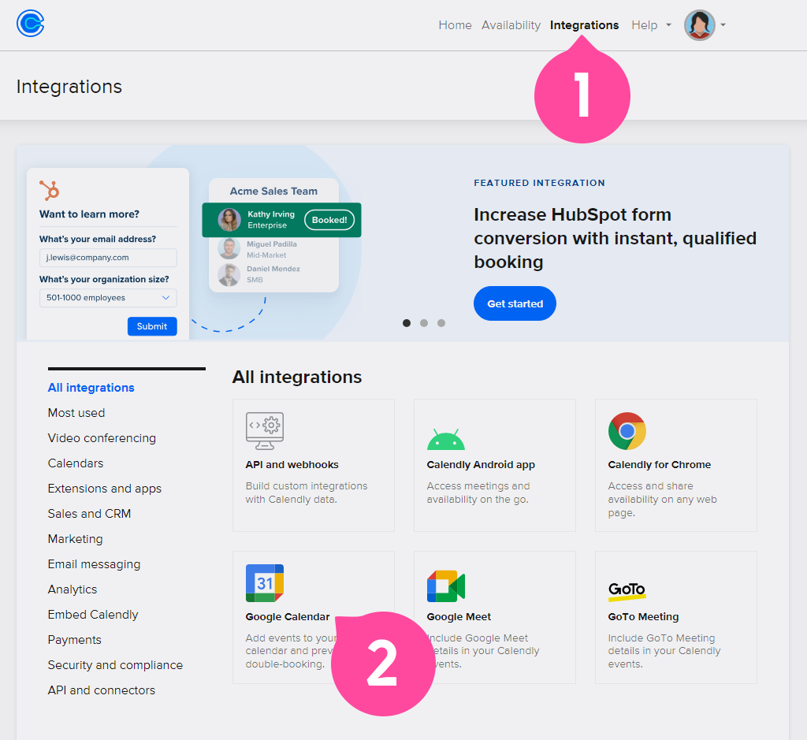
Task: Click the "Build custom integrations" description
Action: pyautogui.click(x=307, y=493)
